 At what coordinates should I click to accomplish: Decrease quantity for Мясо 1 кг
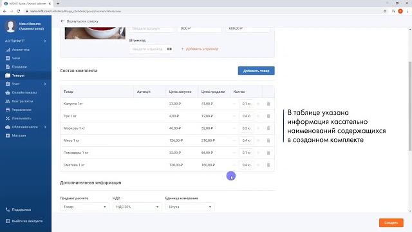tap(234, 140)
